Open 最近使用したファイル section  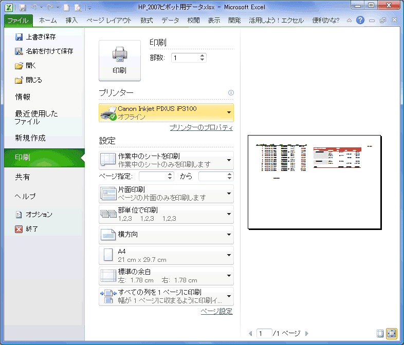point(36,118)
